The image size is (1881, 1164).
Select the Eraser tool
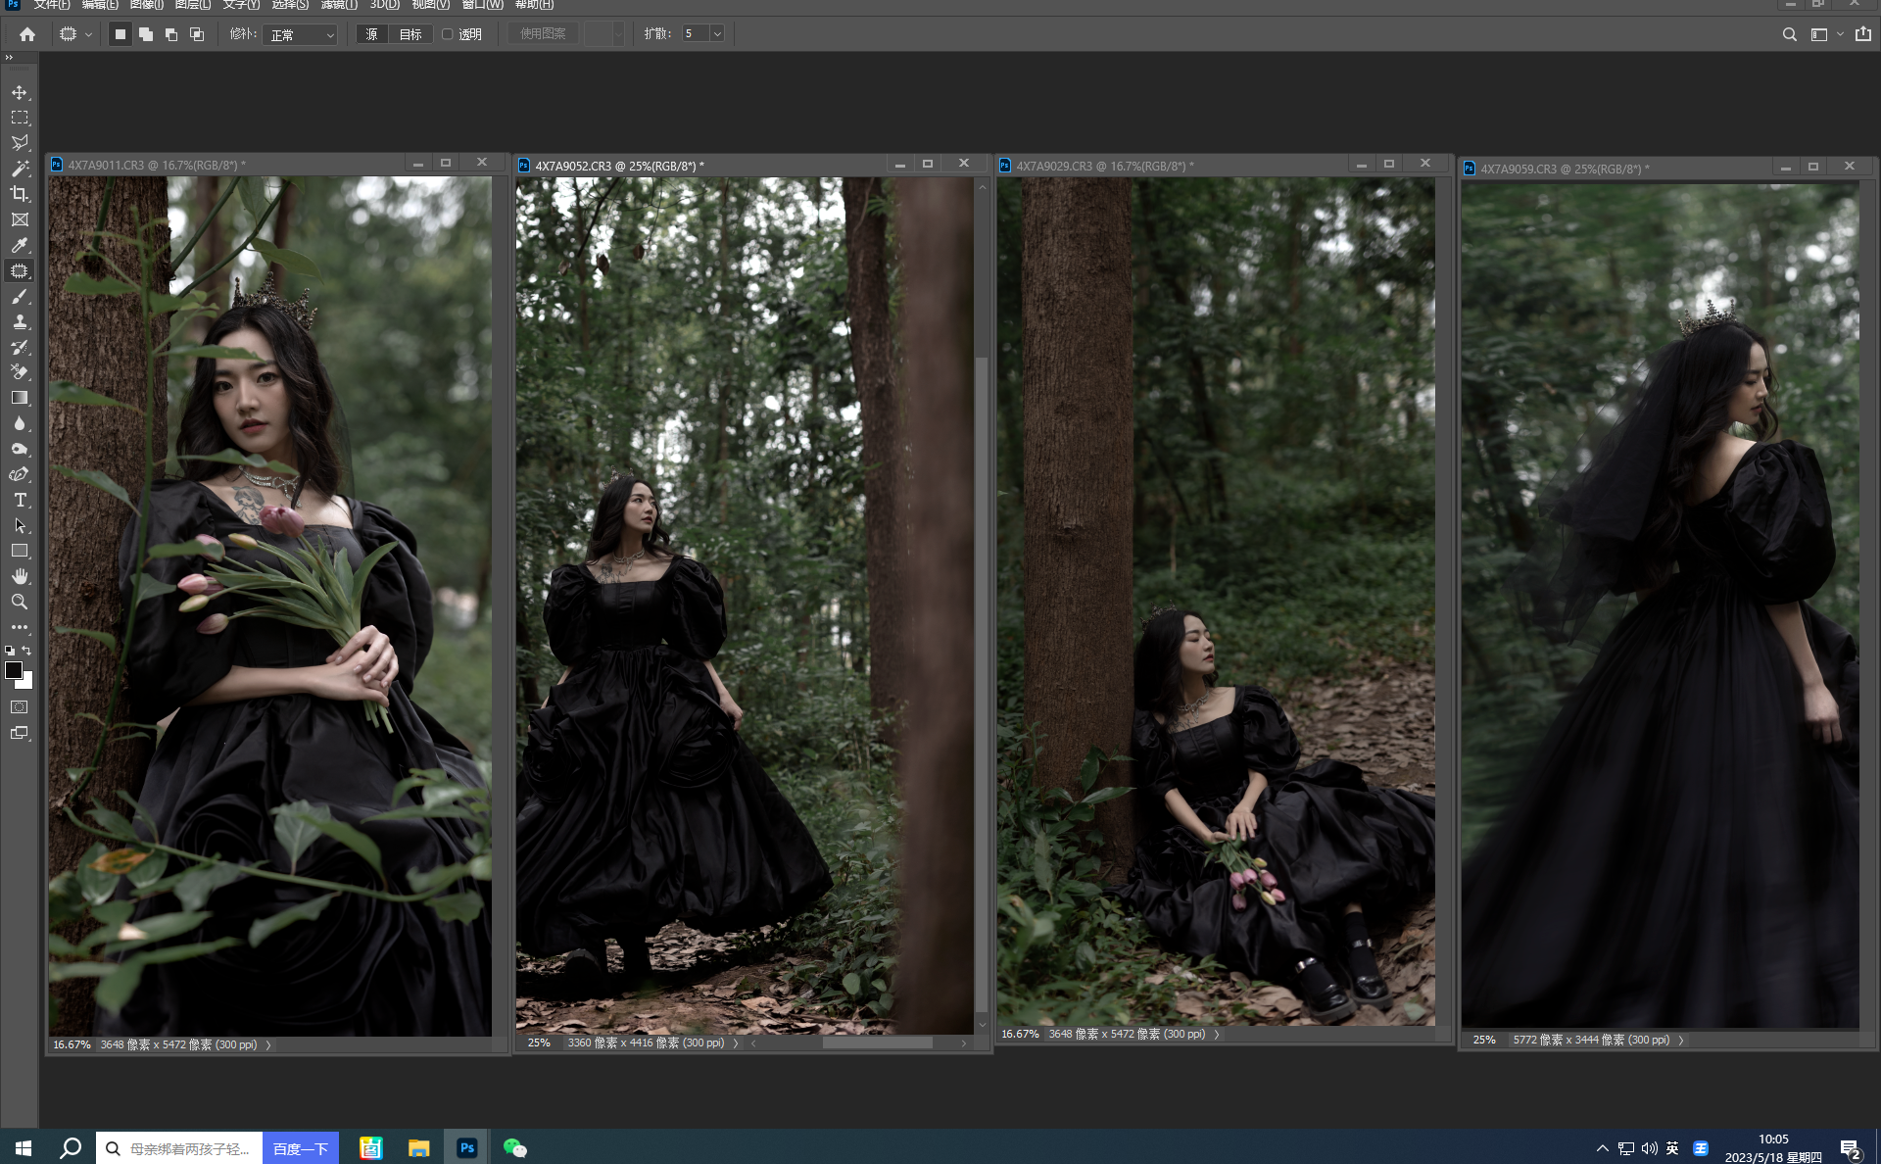coord(20,372)
